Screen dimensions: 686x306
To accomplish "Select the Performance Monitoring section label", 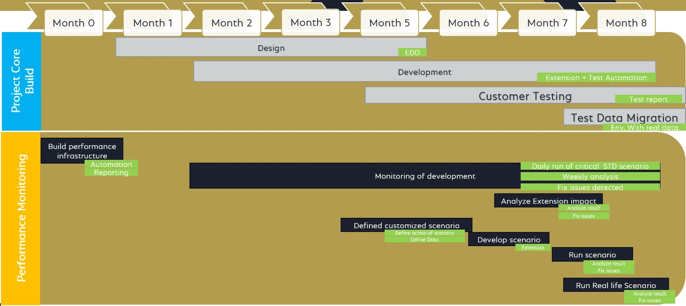I will (x=21, y=218).
